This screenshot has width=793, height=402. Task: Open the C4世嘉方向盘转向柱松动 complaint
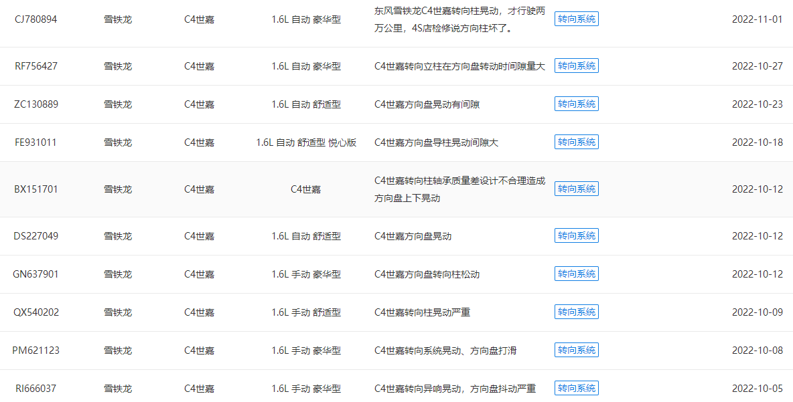[427, 274]
